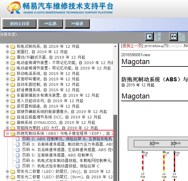Expand the 紧急呼叫模块 node

7,79
